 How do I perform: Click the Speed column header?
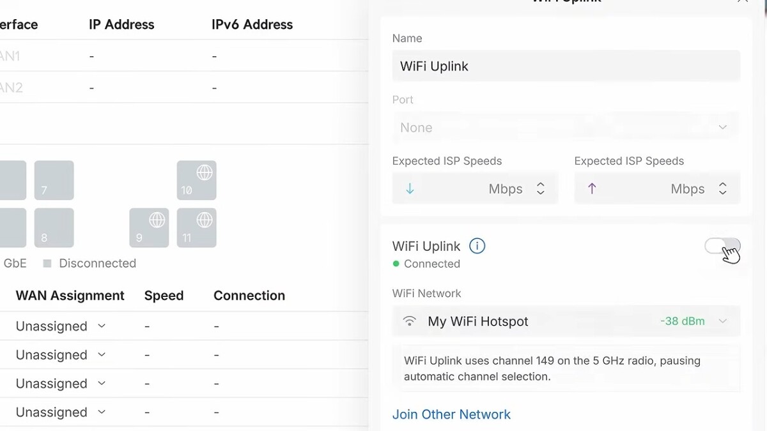coord(164,296)
